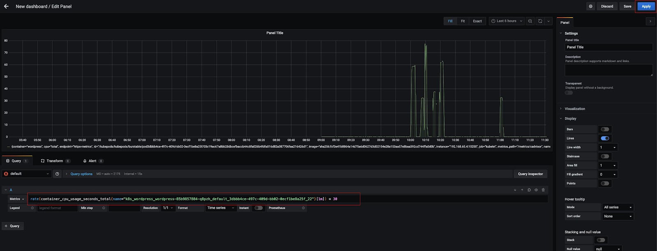Move query A up
This screenshot has height=251, width=657.
tap(522, 190)
